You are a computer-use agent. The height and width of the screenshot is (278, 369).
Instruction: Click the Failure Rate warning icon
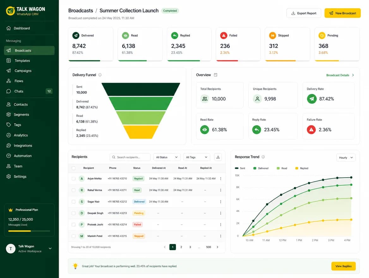click(311, 130)
